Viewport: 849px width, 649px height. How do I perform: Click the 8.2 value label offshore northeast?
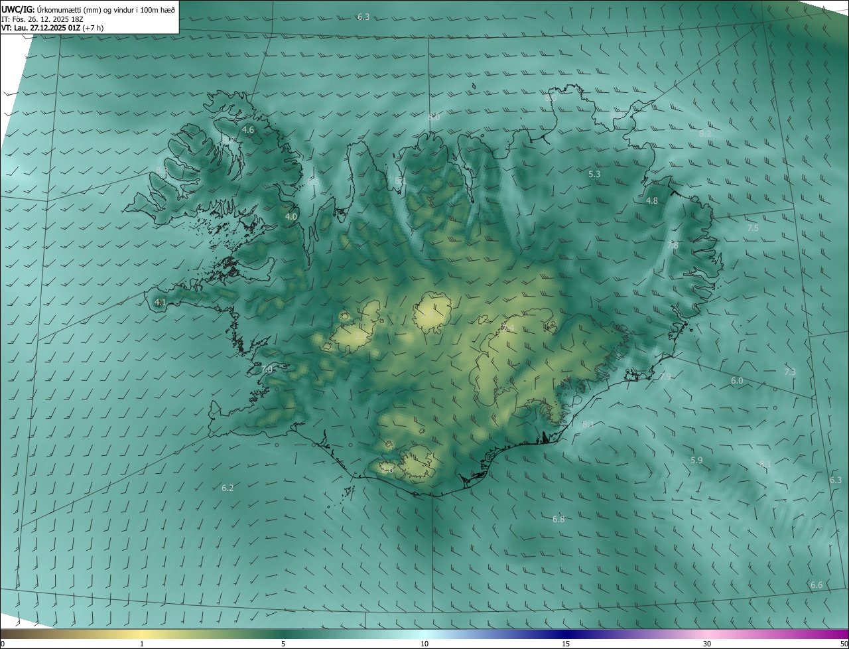[705, 133]
